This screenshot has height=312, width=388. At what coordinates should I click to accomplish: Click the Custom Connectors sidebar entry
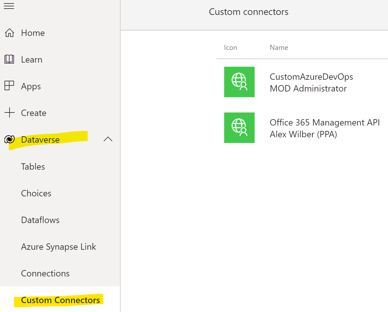[61, 300]
